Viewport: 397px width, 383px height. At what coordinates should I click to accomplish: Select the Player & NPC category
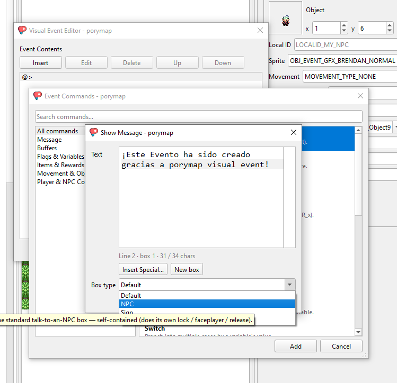61,182
